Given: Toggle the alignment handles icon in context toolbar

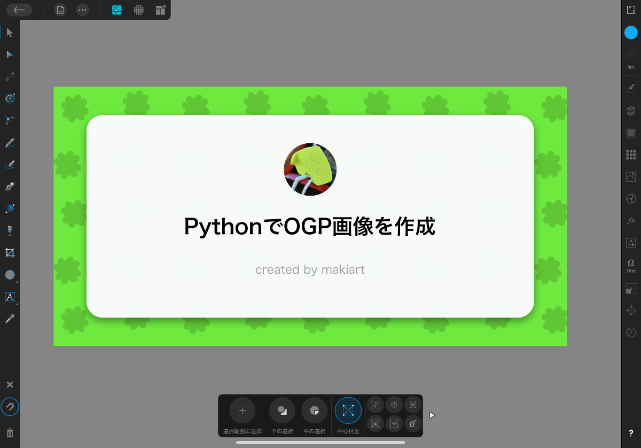Looking at the screenshot, I should [413, 405].
